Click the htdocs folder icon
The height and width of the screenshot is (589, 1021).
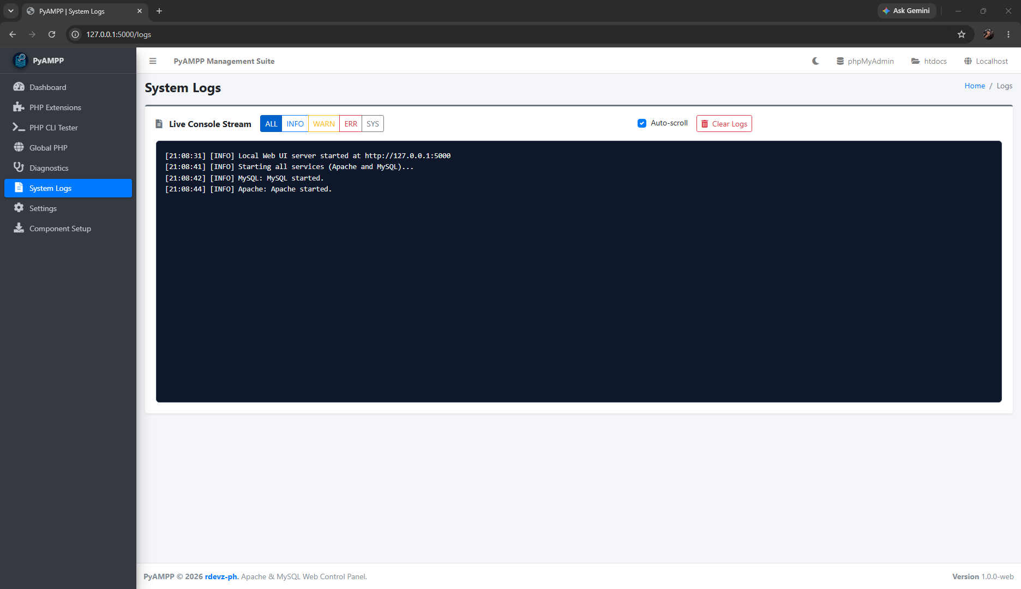[x=916, y=61]
